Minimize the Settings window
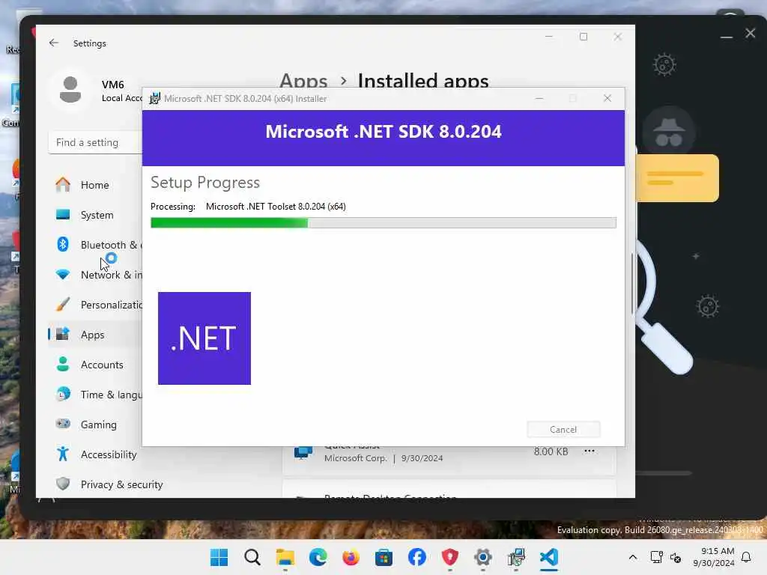The image size is (767, 575). click(x=549, y=37)
